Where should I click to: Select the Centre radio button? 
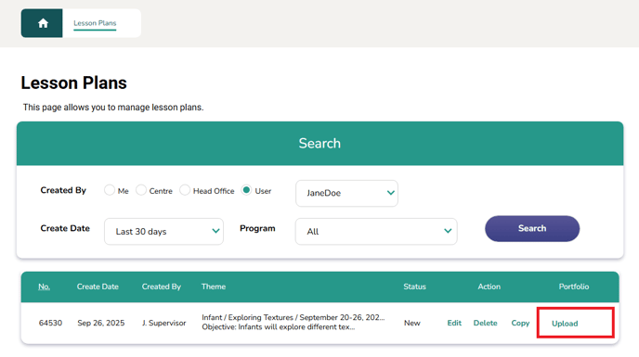click(141, 190)
